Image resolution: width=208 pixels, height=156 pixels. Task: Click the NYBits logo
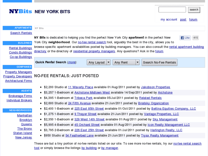coord(21,11)
